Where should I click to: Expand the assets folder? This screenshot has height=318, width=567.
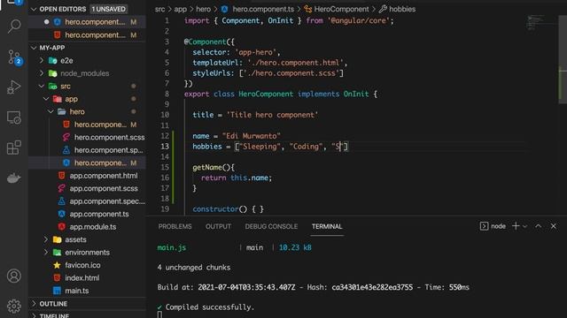tap(46, 239)
